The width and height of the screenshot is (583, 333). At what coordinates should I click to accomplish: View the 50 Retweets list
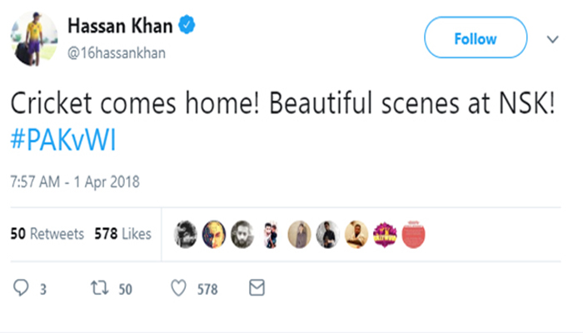[x=47, y=235]
